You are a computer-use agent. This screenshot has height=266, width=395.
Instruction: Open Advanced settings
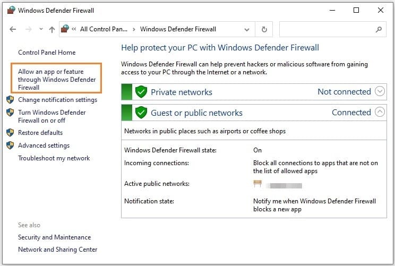pyautogui.click(x=44, y=145)
